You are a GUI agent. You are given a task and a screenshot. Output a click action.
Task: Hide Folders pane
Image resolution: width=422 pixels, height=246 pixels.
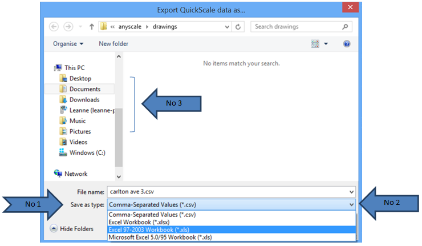(x=72, y=228)
